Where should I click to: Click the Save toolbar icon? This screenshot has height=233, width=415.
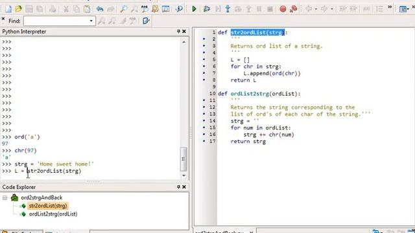(29, 9)
